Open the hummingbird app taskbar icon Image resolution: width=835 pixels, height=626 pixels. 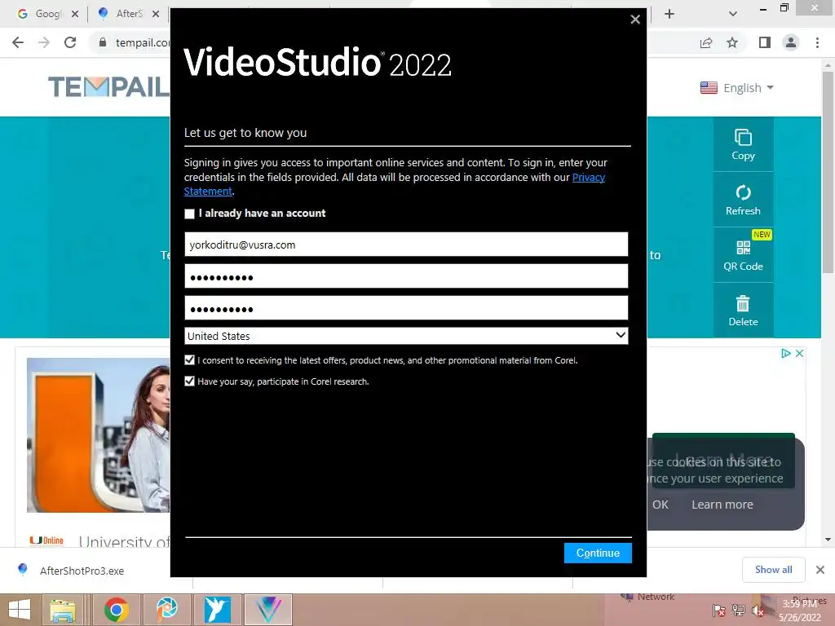[217, 610]
